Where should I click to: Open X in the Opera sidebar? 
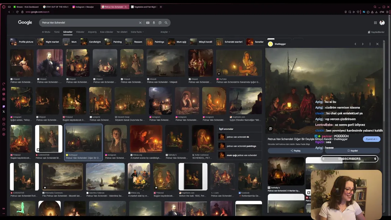(4, 112)
